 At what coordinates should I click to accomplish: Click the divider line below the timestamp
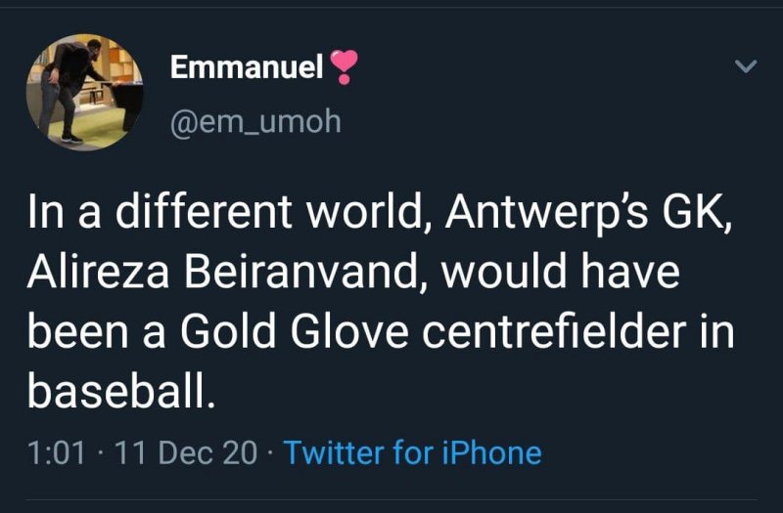pyautogui.click(x=391, y=498)
